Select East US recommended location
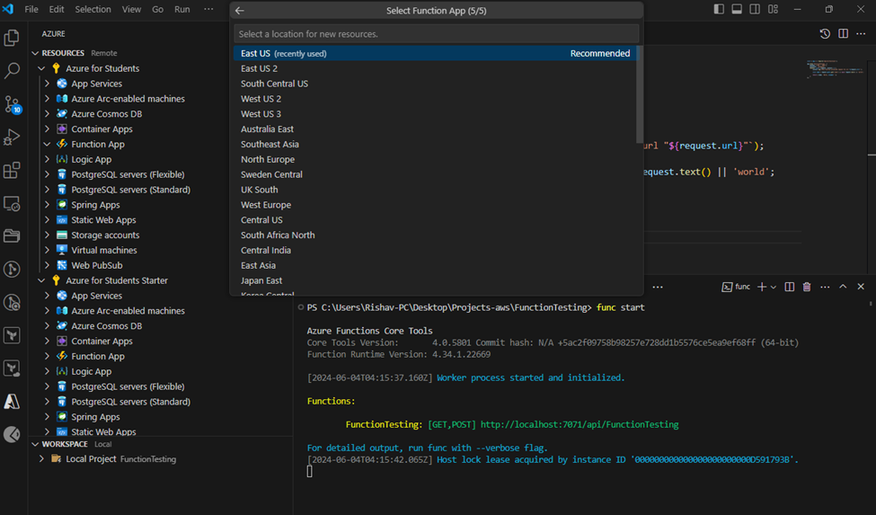 435,53
